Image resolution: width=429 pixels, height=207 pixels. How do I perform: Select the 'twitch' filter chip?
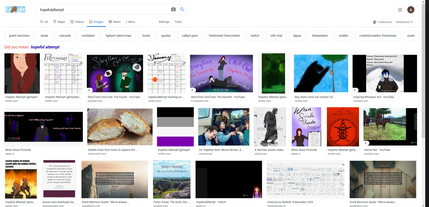coord(255,36)
